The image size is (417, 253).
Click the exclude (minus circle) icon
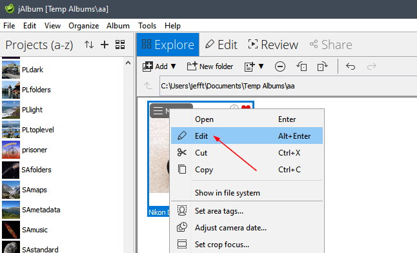pyautogui.click(x=280, y=66)
